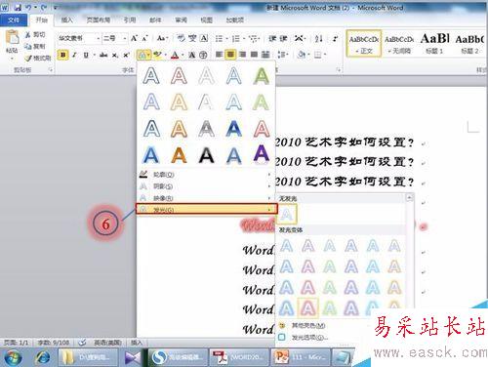Click the Grow Font icon

(x=134, y=38)
